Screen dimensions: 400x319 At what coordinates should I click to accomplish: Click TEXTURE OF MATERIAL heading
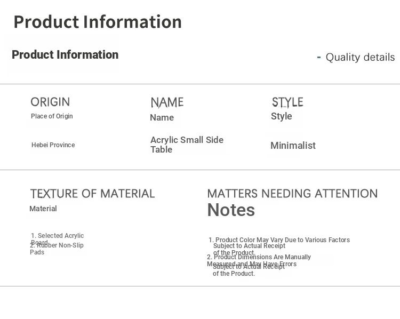coord(93,194)
